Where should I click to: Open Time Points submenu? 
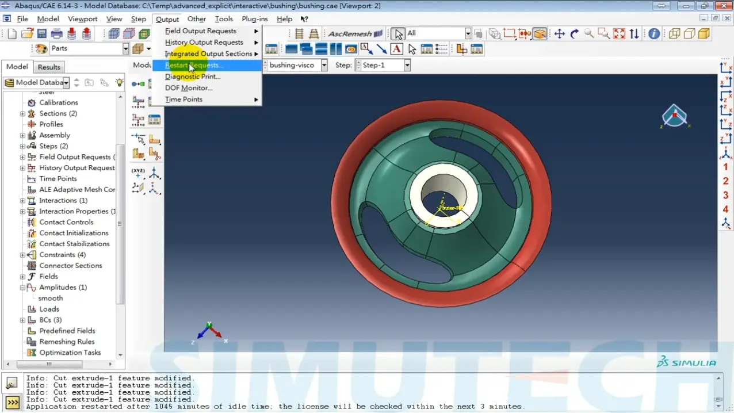tap(207, 100)
